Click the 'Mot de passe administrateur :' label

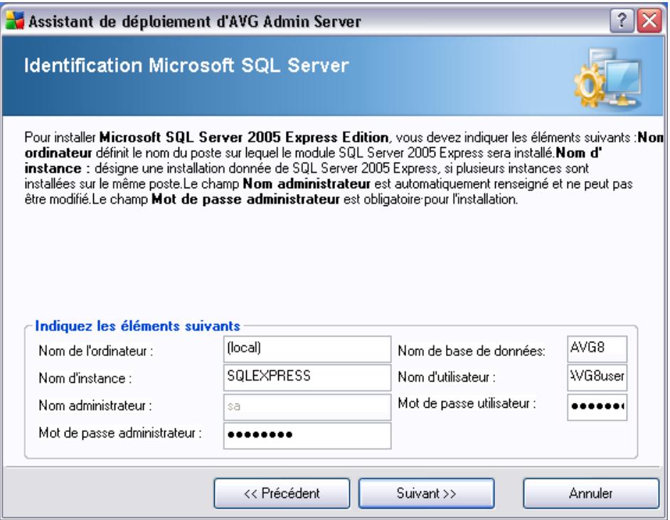[120, 433]
